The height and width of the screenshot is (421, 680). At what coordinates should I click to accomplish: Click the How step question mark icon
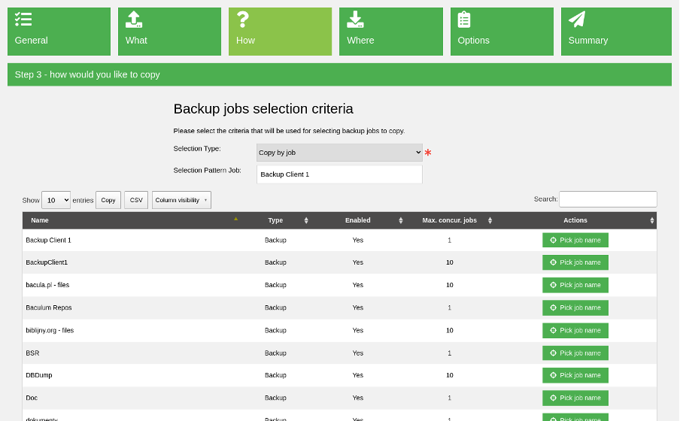point(242,20)
